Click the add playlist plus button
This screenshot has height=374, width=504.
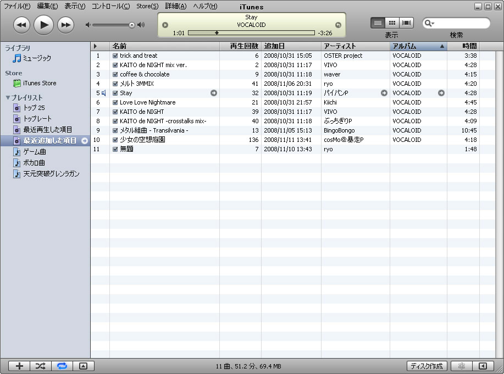(19, 366)
